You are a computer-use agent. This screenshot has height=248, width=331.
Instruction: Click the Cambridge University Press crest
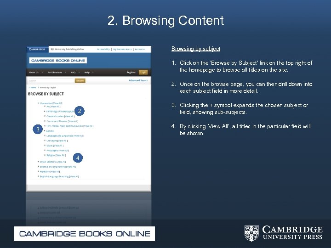pyautogui.click(x=251, y=233)
